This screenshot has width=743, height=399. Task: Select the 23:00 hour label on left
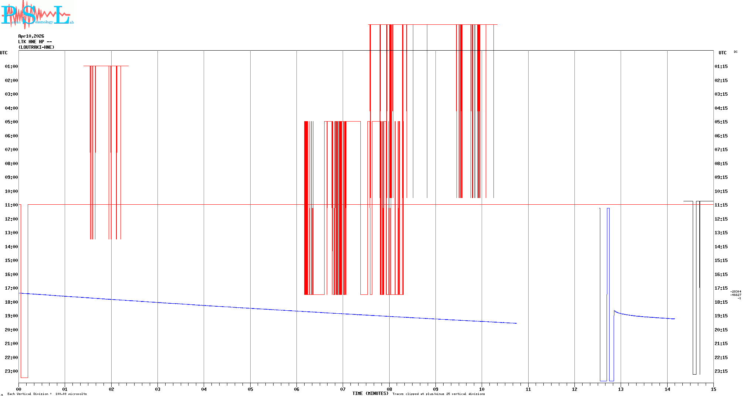(11, 371)
